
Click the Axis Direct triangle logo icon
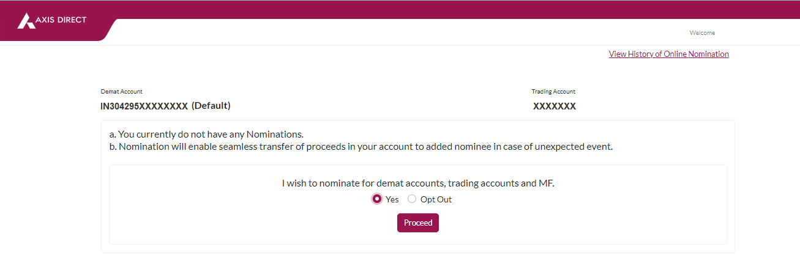[x=26, y=21]
